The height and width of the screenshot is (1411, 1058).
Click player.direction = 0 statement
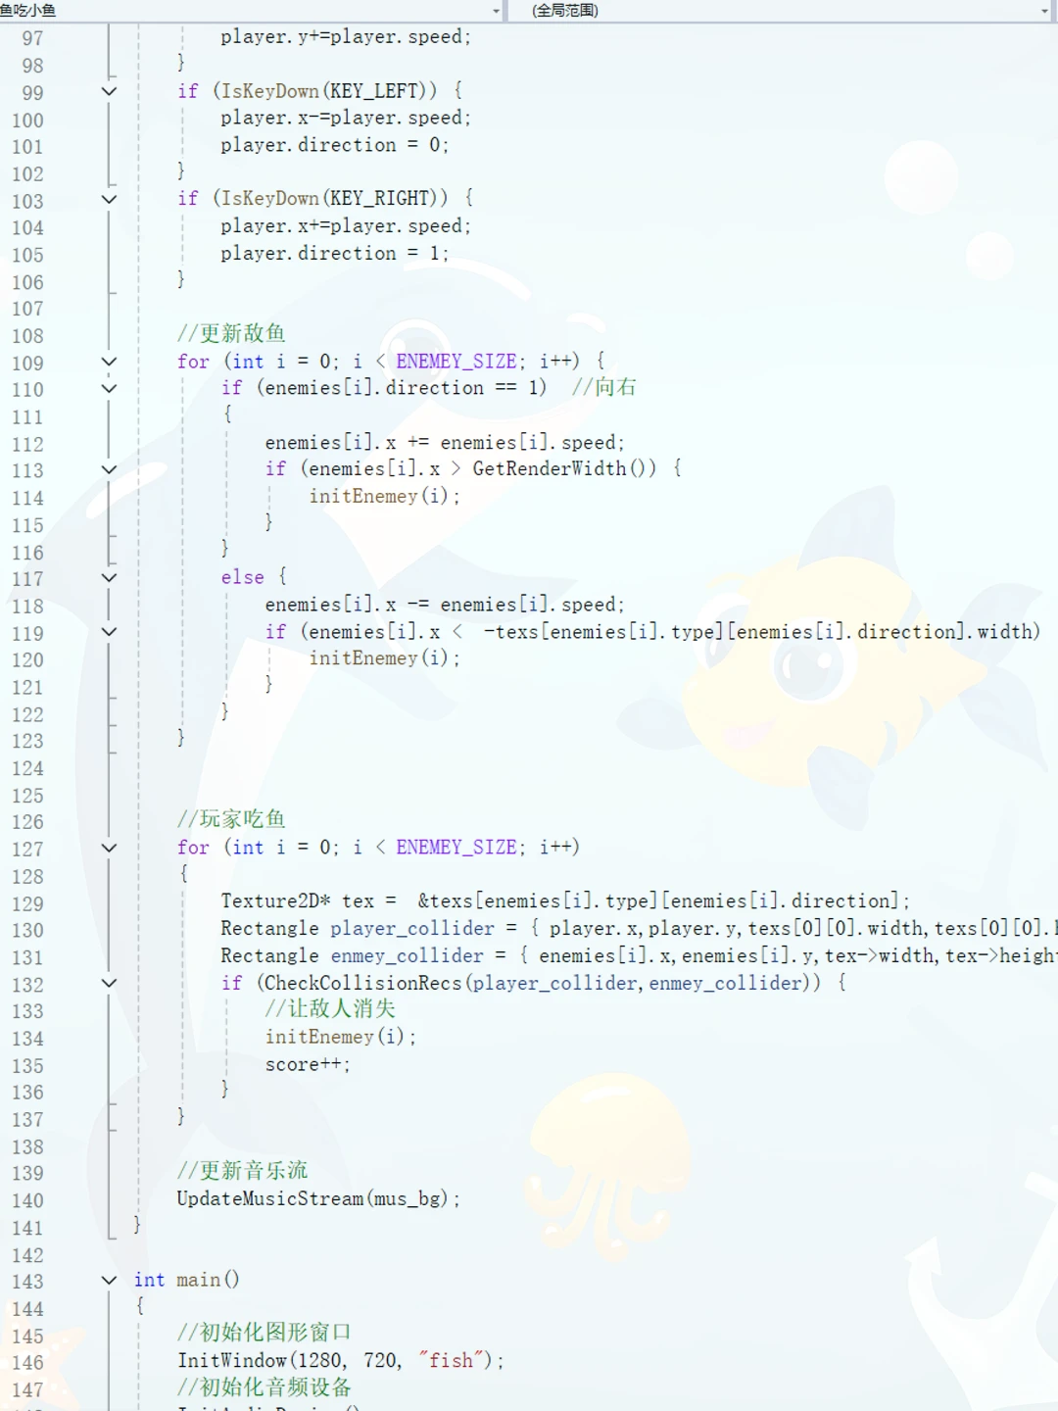click(334, 145)
